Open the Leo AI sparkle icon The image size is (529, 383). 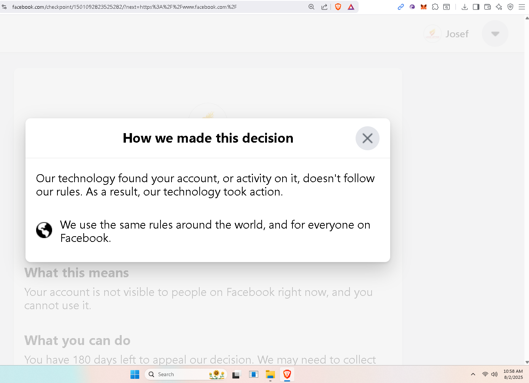coord(499,7)
